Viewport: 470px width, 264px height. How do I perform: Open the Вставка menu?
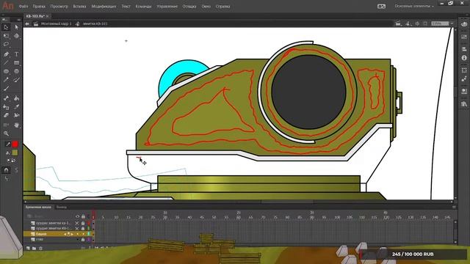point(79,7)
